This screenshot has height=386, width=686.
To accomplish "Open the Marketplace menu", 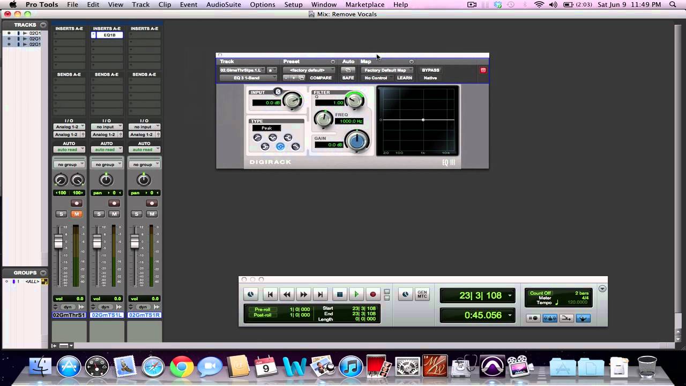I will tap(365, 4).
